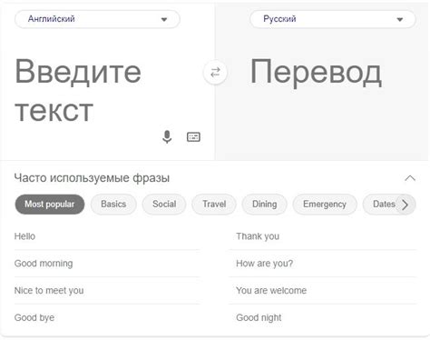Open the Английский source language dropdown
The height and width of the screenshot is (340, 430).
coord(97,19)
